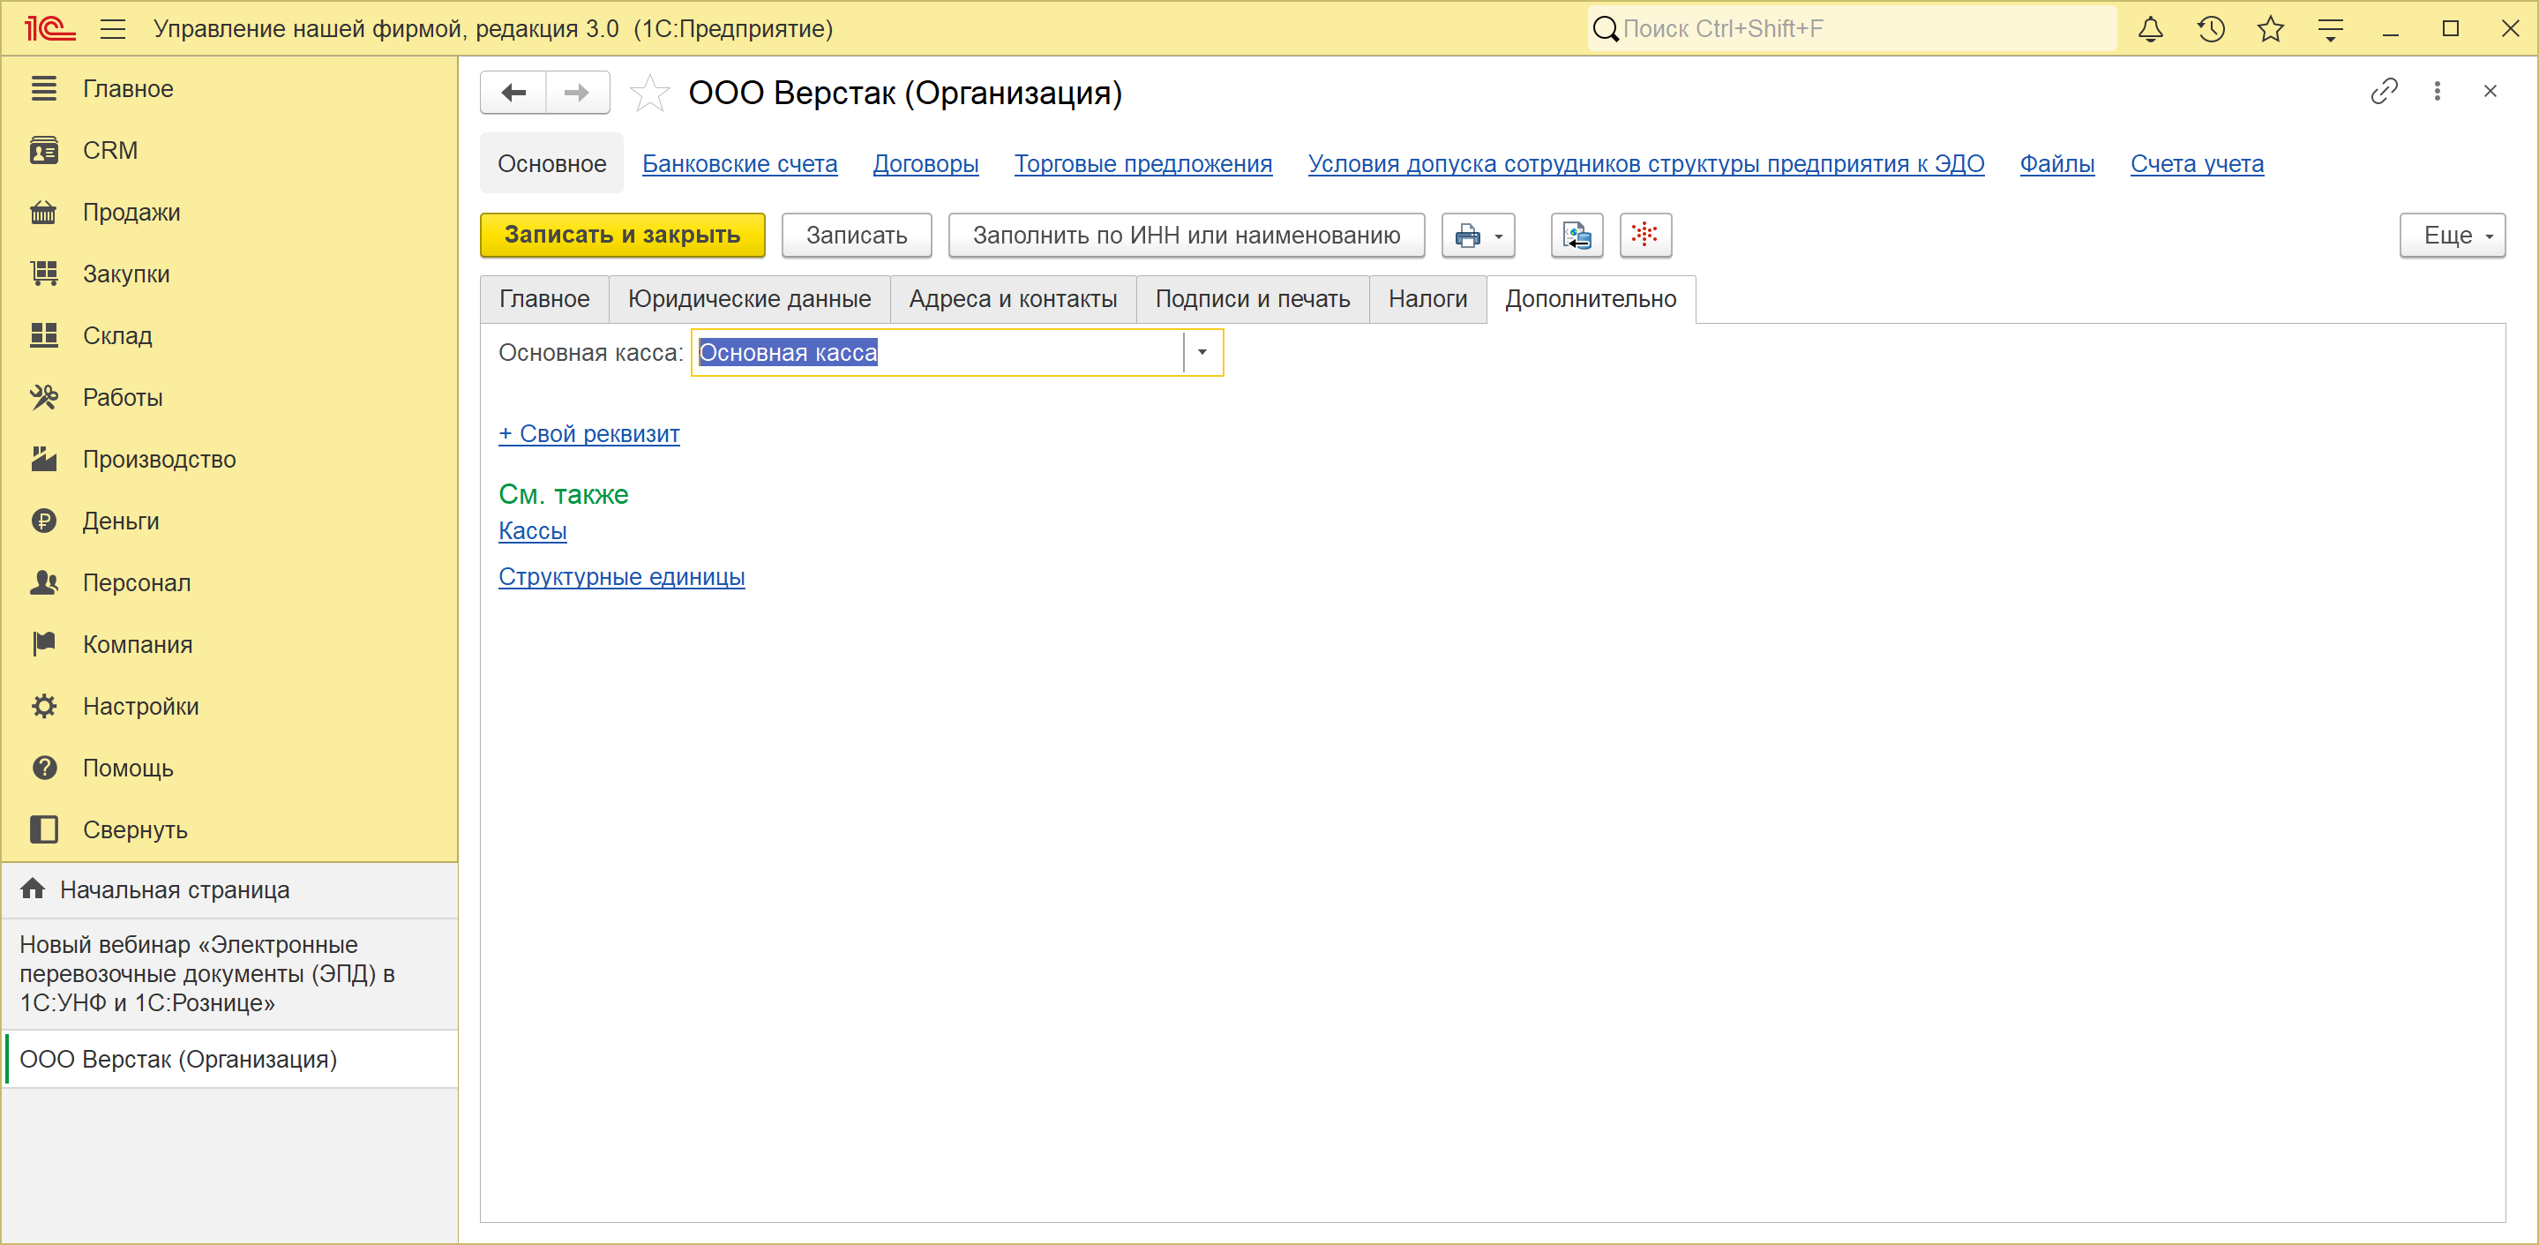Go back with the left arrow
The height and width of the screenshot is (1245, 2539).
[513, 93]
